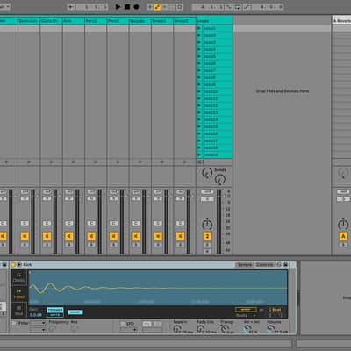The width and height of the screenshot is (351, 351).
Task: Launch the loop14 clip with its play triangle
Action: click(x=199, y=119)
